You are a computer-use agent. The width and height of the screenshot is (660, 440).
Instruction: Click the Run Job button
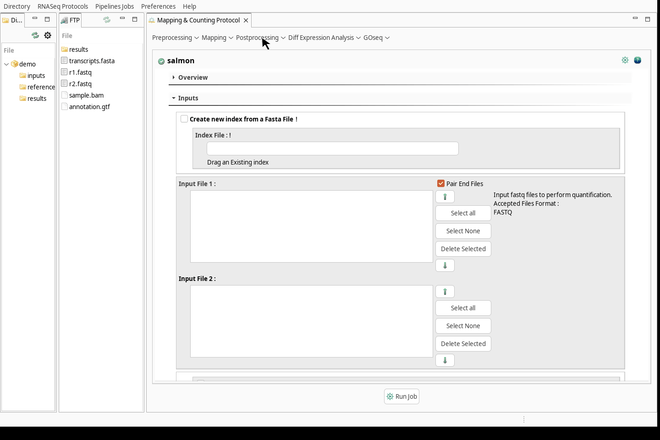[x=402, y=396]
